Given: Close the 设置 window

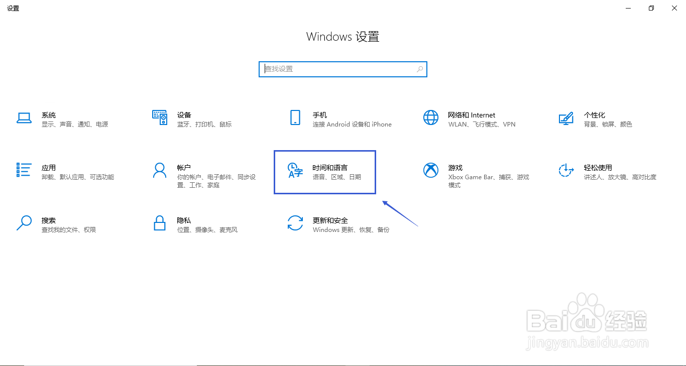Looking at the screenshot, I should tap(674, 8).
